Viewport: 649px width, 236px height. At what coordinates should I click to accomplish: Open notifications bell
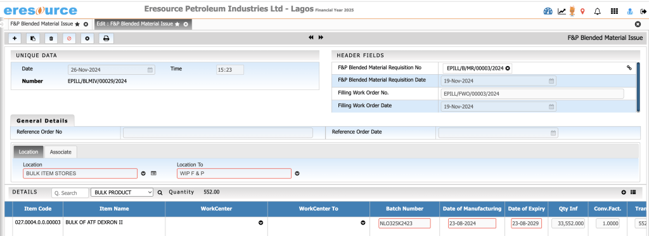click(597, 11)
